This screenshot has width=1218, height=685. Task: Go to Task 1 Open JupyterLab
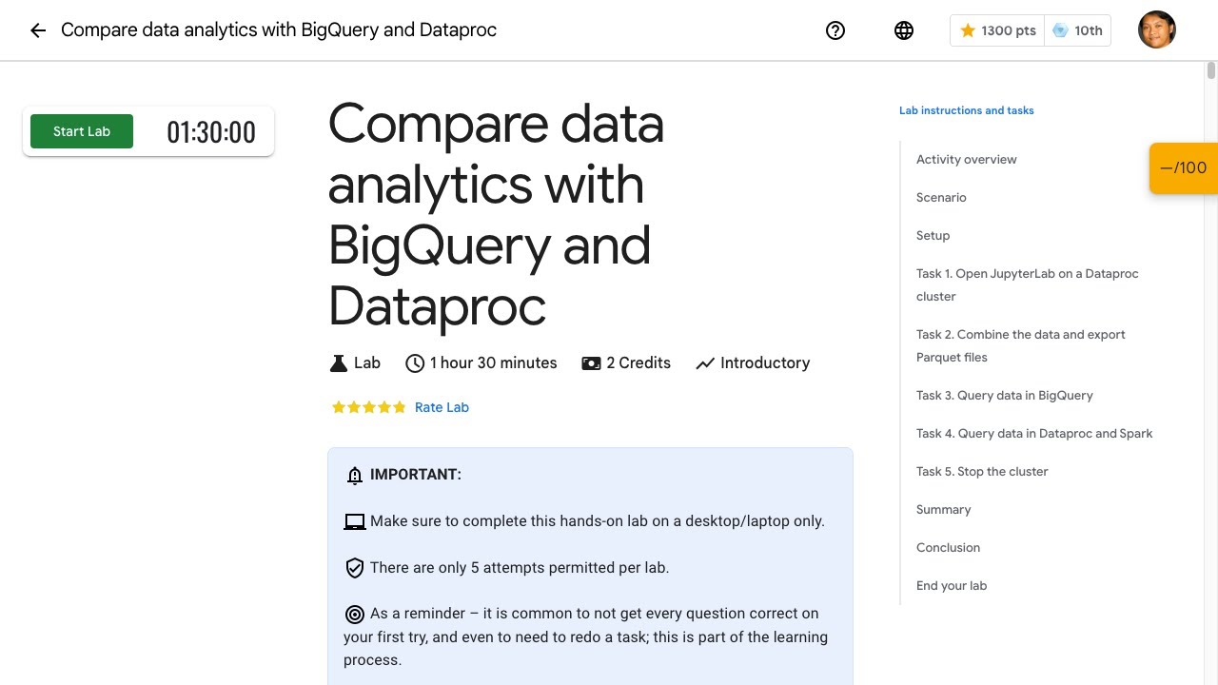[x=1028, y=284]
